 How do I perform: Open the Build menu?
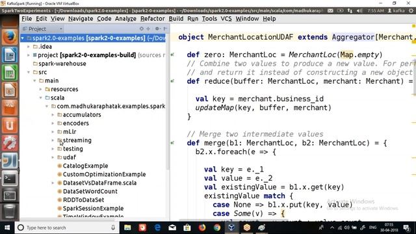point(176,19)
